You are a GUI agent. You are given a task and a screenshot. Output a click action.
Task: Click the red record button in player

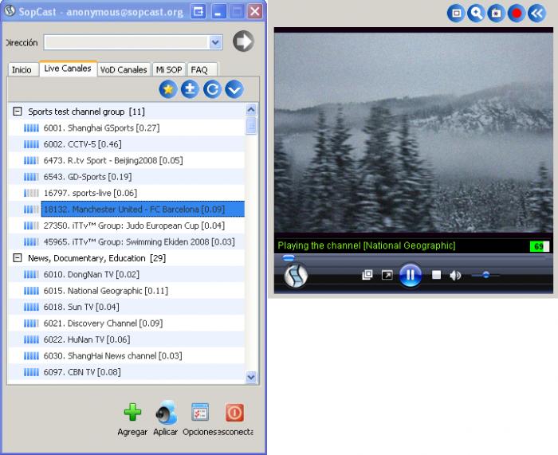pos(517,14)
